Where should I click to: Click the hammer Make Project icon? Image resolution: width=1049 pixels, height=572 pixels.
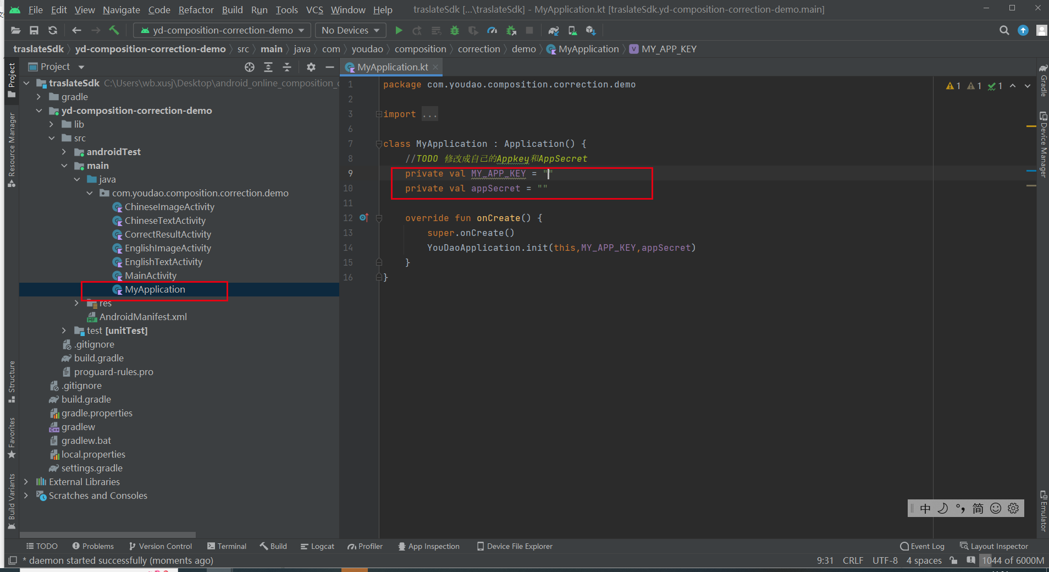[114, 30]
